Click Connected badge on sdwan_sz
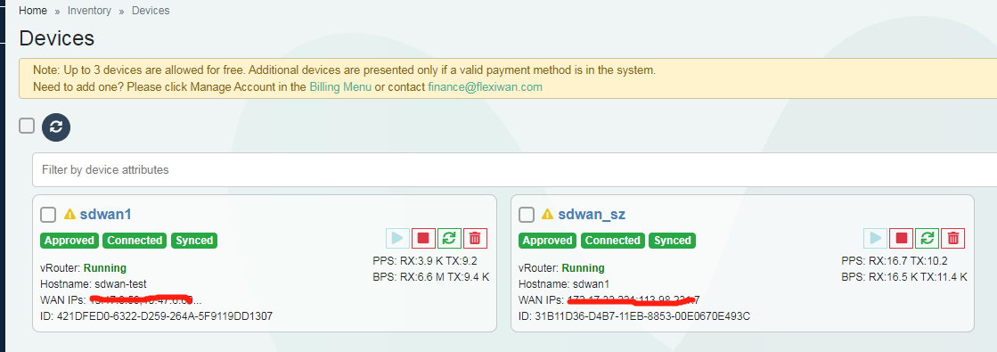 click(613, 241)
